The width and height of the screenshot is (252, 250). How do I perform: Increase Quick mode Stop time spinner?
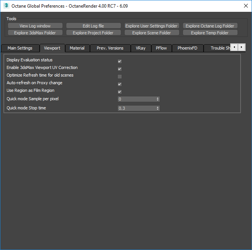[158, 107]
